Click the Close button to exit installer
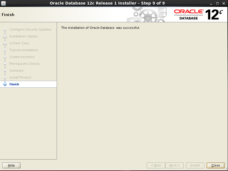 (x=216, y=165)
